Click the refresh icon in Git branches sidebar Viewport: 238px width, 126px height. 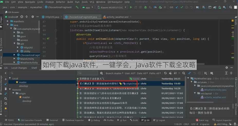6,104
